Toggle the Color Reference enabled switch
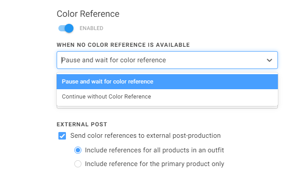304x189 pixels. pyautogui.click(x=66, y=28)
